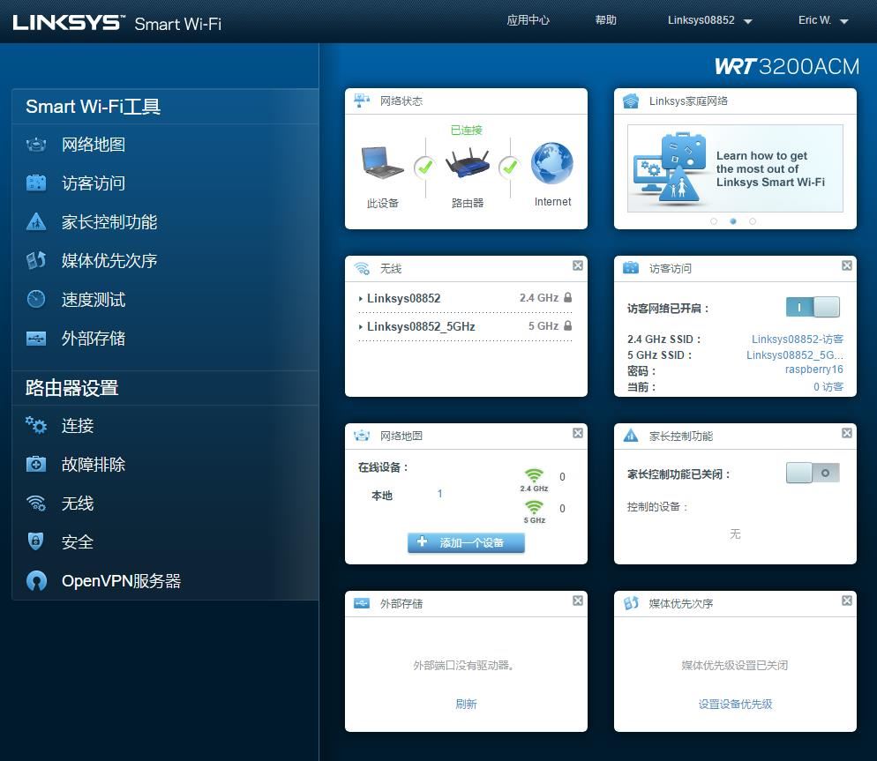The height and width of the screenshot is (761, 877).
Task: Select the middle carousel dot in Linksys家庭网络
Action: 732,221
